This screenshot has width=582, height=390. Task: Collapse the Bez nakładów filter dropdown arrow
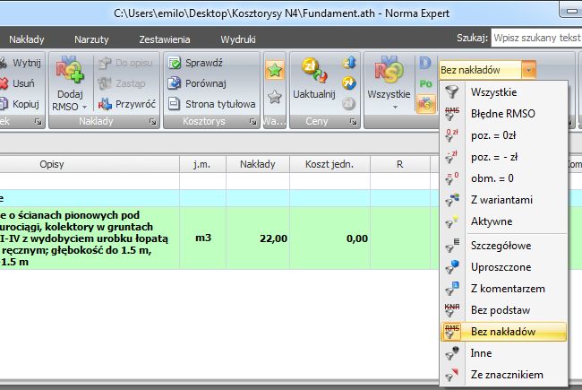(x=530, y=69)
